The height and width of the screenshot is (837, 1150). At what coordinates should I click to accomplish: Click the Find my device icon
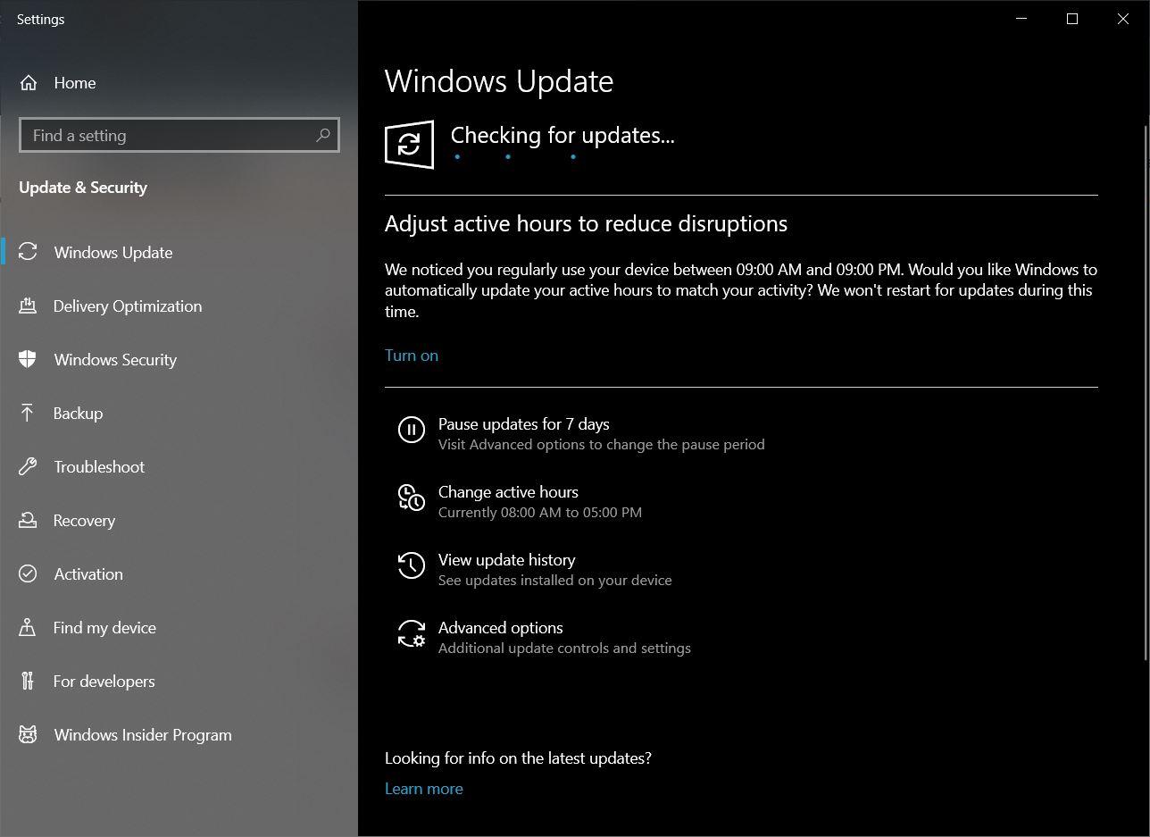pyautogui.click(x=28, y=627)
